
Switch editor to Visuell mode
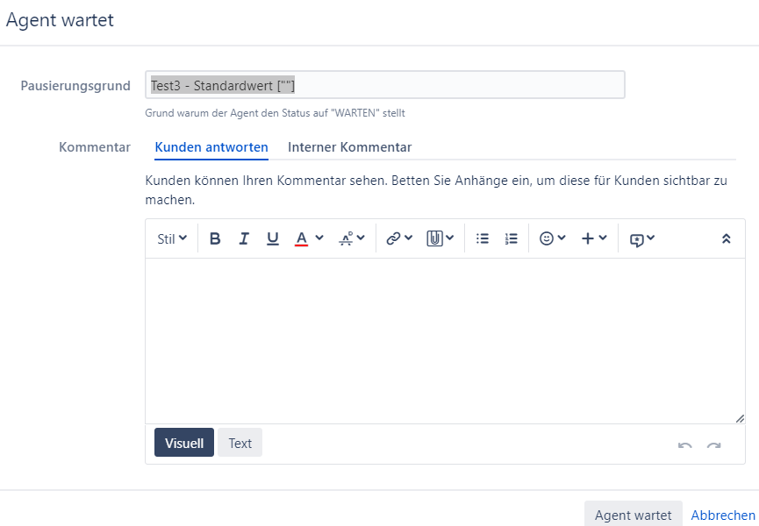click(x=184, y=443)
